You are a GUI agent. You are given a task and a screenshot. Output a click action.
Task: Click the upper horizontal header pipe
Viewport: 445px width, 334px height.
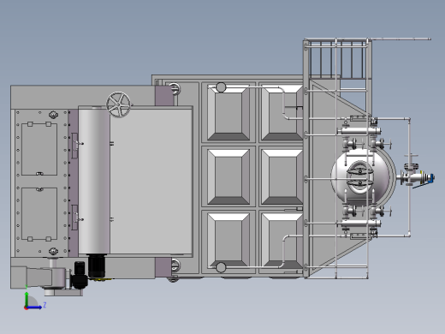tap(359, 131)
